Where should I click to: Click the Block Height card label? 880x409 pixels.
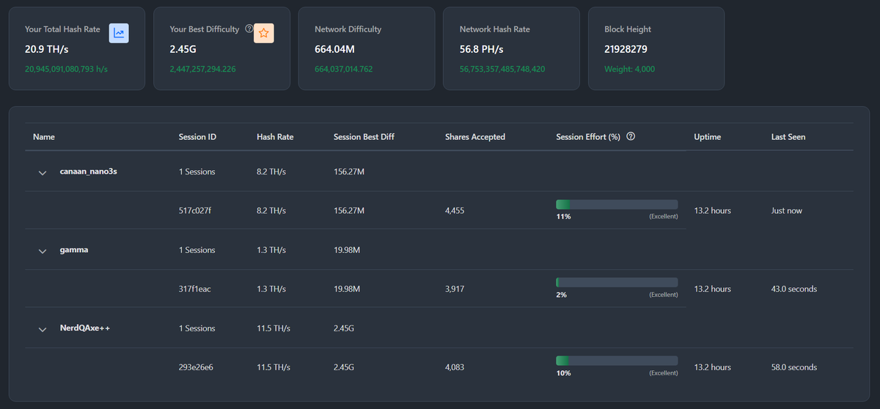(x=628, y=30)
